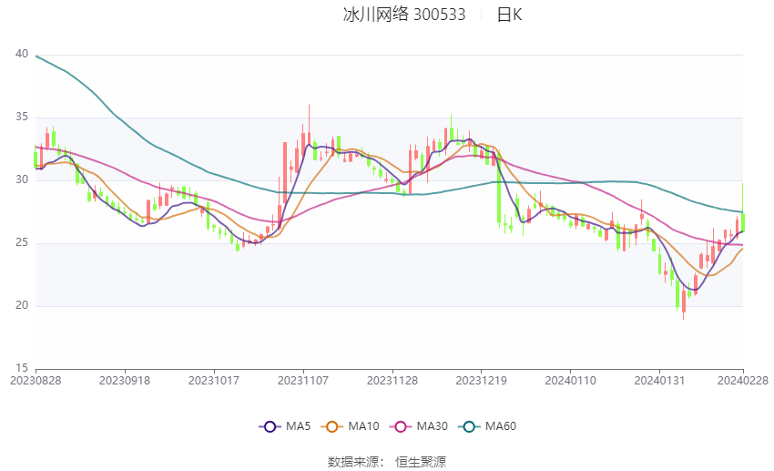Click the y-axis value 30
Image resolution: width=774 pixels, height=471 pixels.
pyautogui.click(x=22, y=179)
